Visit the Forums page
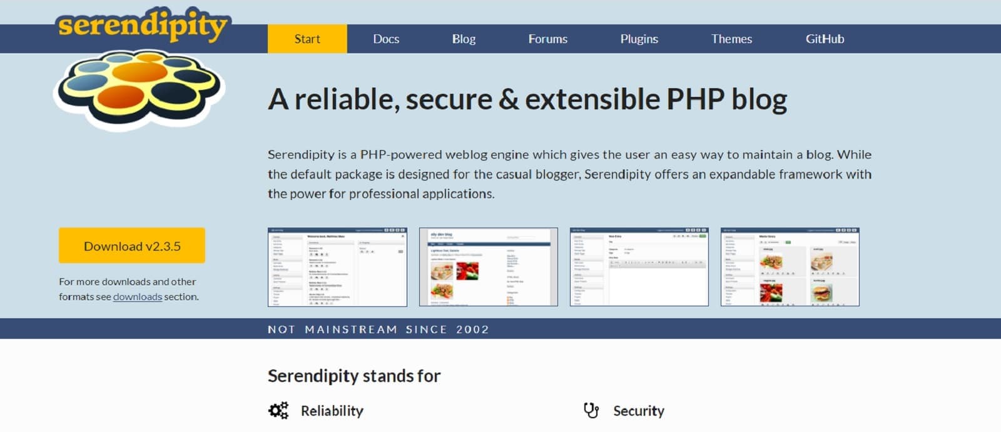1001x432 pixels. click(x=547, y=39)
